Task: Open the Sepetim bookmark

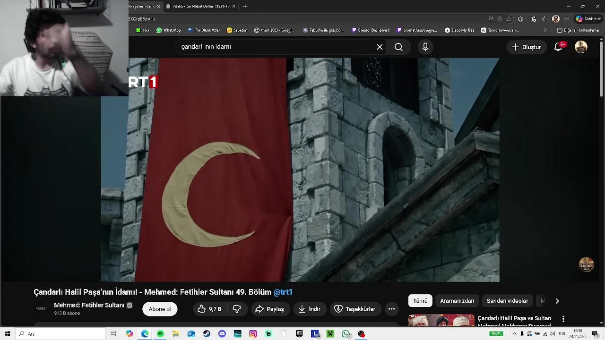Action: 237,30
